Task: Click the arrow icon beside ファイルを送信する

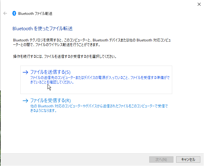Action: tap(25, 72)
